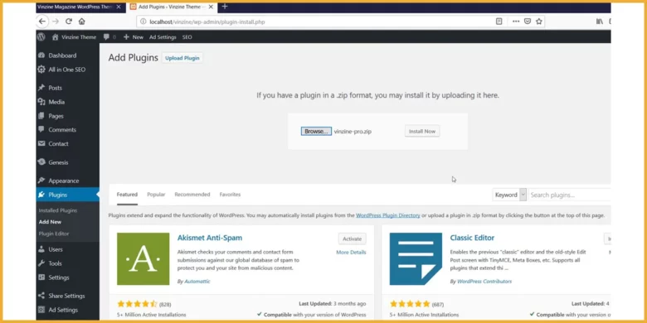Screen dimensions: 647x323
Task: Open Installed Plugins submenu item
Action: pos(58,210)
